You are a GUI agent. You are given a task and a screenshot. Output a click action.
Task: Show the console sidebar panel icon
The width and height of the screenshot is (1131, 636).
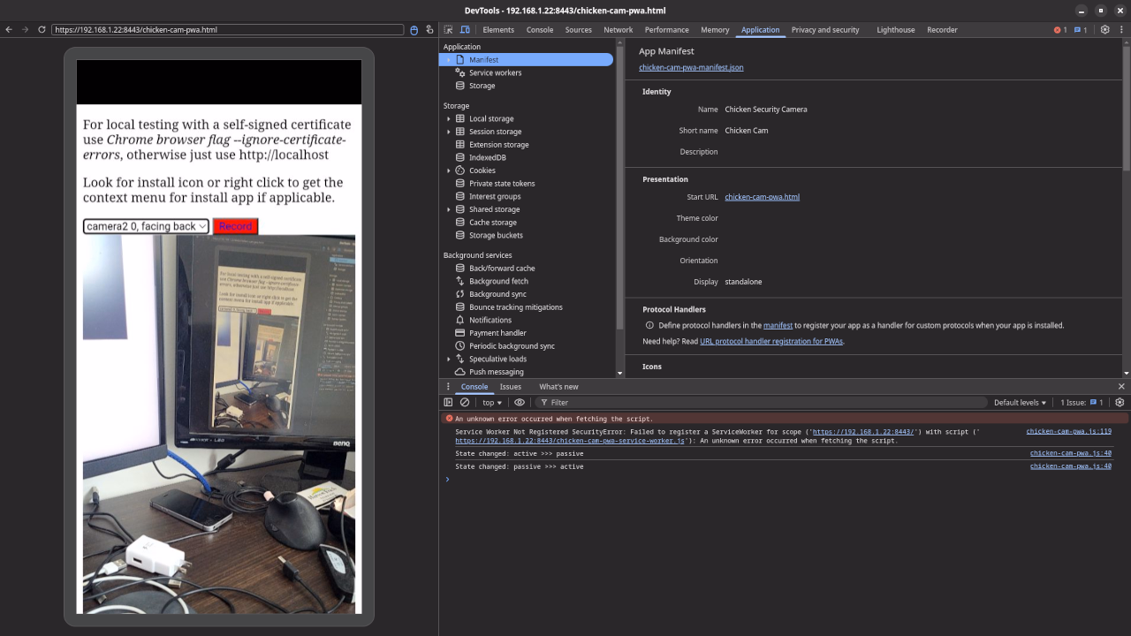448,403
